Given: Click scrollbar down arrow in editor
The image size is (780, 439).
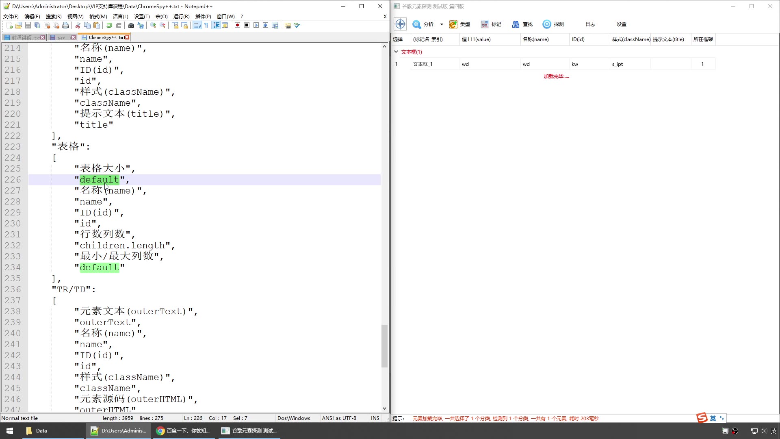Looking at the screenshot, I should tap(384, 409).
